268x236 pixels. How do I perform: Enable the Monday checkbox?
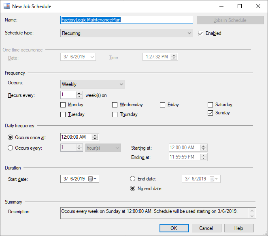tap(63, 105)
